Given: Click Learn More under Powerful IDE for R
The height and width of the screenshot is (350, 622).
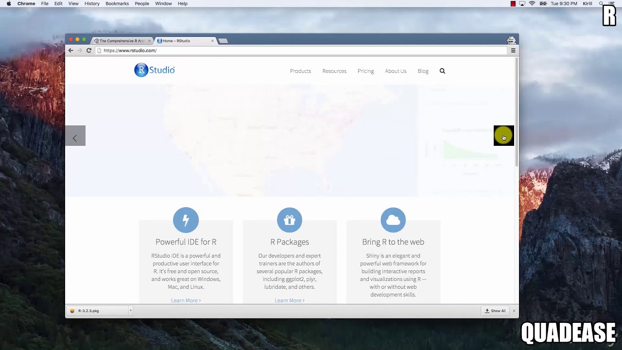Looking at the screenshot, I should coord(186,300).
